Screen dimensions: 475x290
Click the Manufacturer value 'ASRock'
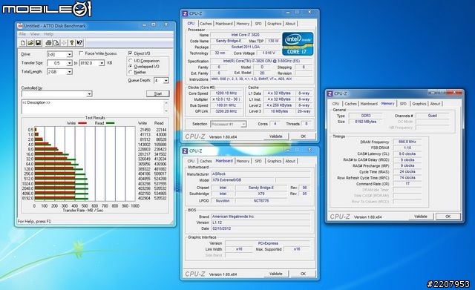coord(261,174)
